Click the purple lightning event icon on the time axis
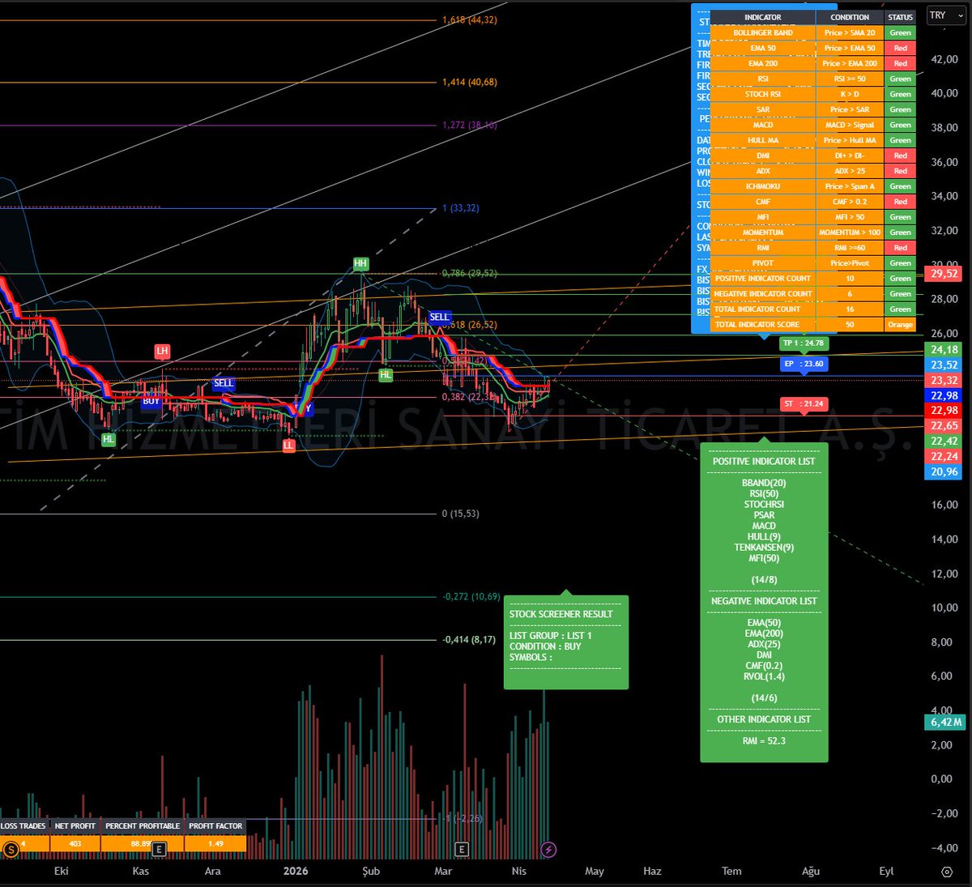This screenshot has width=972, height=887. [x=550, y=850]
